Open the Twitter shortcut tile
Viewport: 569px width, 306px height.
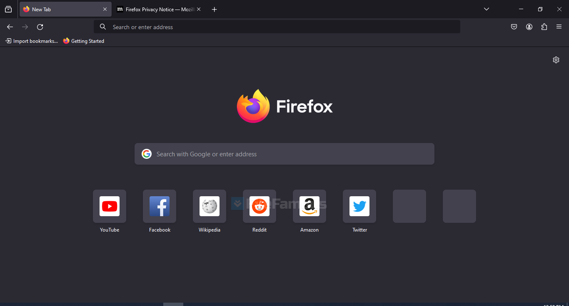coord(359,206)
